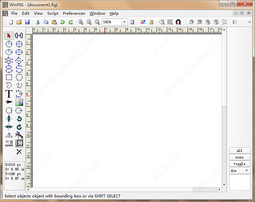Click the vertical scrollbar down arrow

[224, 185]
